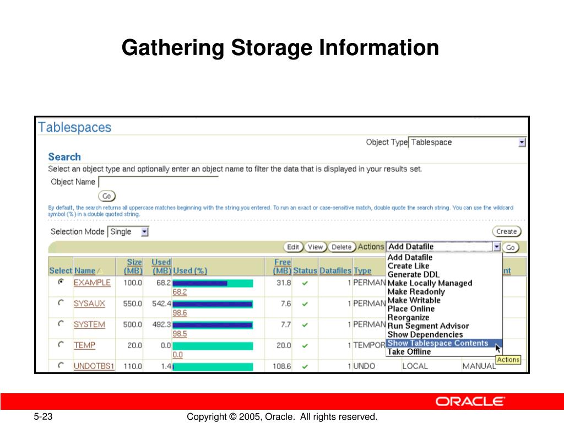Click the 98.5 percent link under SYSTEM
This screenshot has height=423, width=564.
pyautogui.click(x=180, y=333)
